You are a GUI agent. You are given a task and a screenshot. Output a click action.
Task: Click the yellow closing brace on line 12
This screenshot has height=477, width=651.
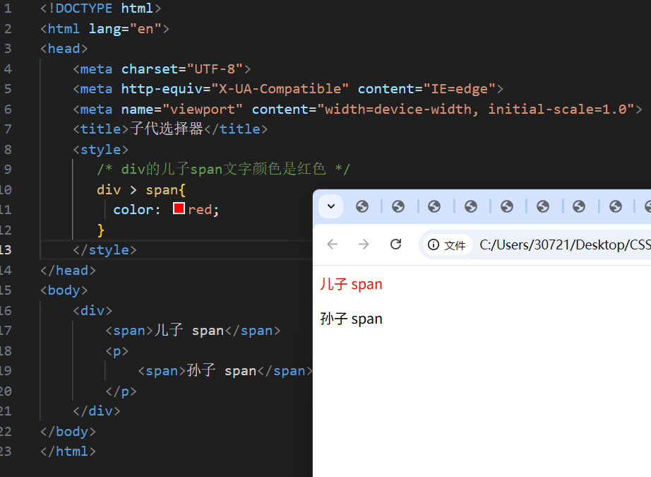(100, 230)
